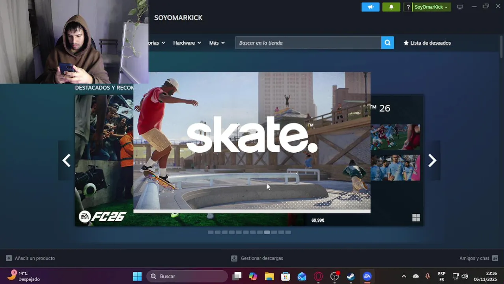Expand the Más store menu
This screenshot has height=284, width=504.
coord(217,43)
